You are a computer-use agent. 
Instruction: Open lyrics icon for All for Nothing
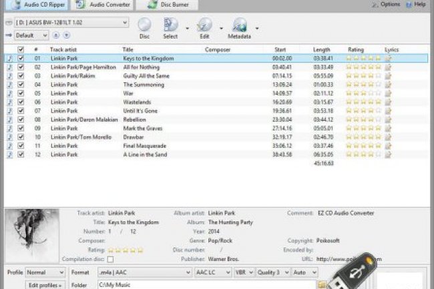pyautogui.click(x=389, y=67)
